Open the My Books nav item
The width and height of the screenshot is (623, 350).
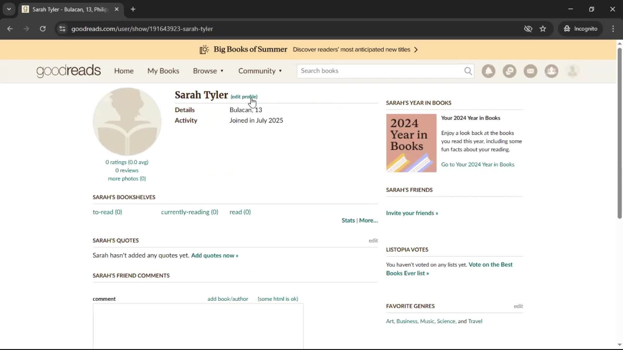pyautogui.click(x=163, y=71)
